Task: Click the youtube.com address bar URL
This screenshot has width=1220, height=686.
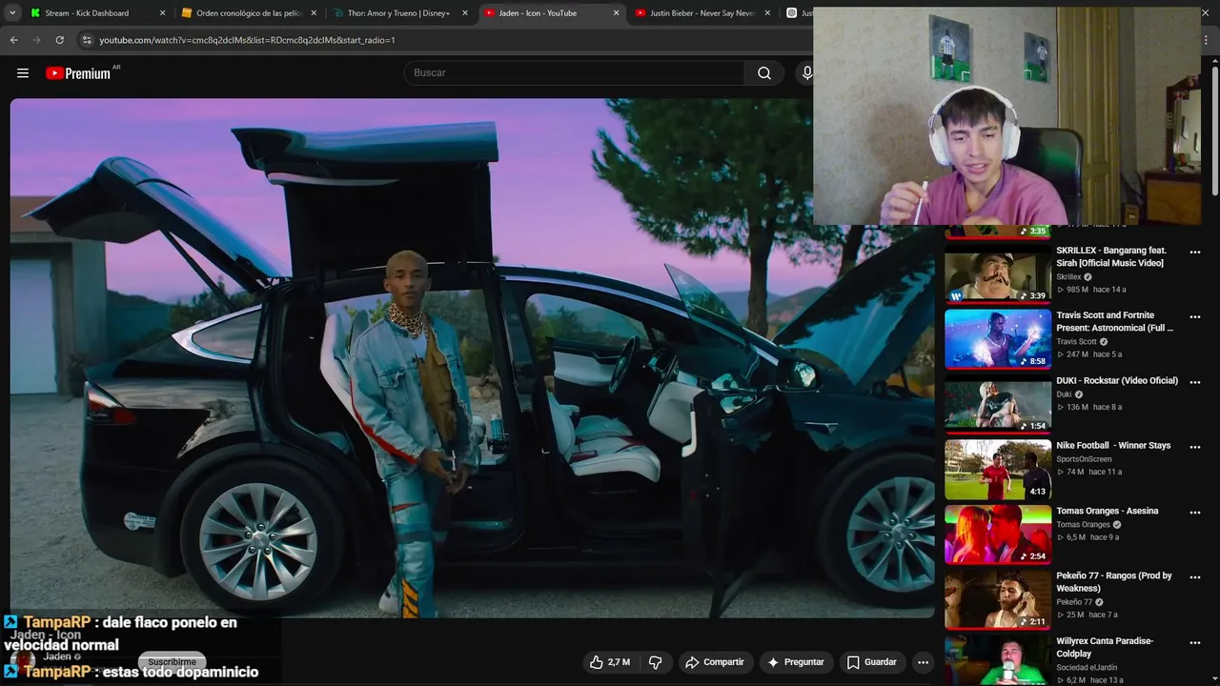Action: (247, 40)
